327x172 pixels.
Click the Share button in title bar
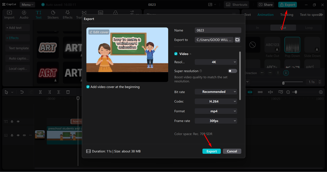(x=266, y=5)
